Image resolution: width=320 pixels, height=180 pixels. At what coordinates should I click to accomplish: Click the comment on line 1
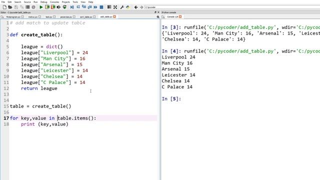(x=47, y=23)
